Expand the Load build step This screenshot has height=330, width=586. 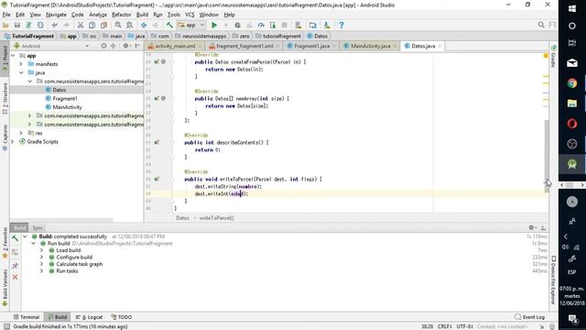point(42,250)
